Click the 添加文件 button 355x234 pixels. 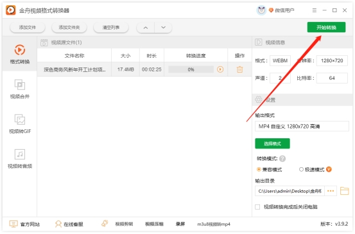point(28,28)
